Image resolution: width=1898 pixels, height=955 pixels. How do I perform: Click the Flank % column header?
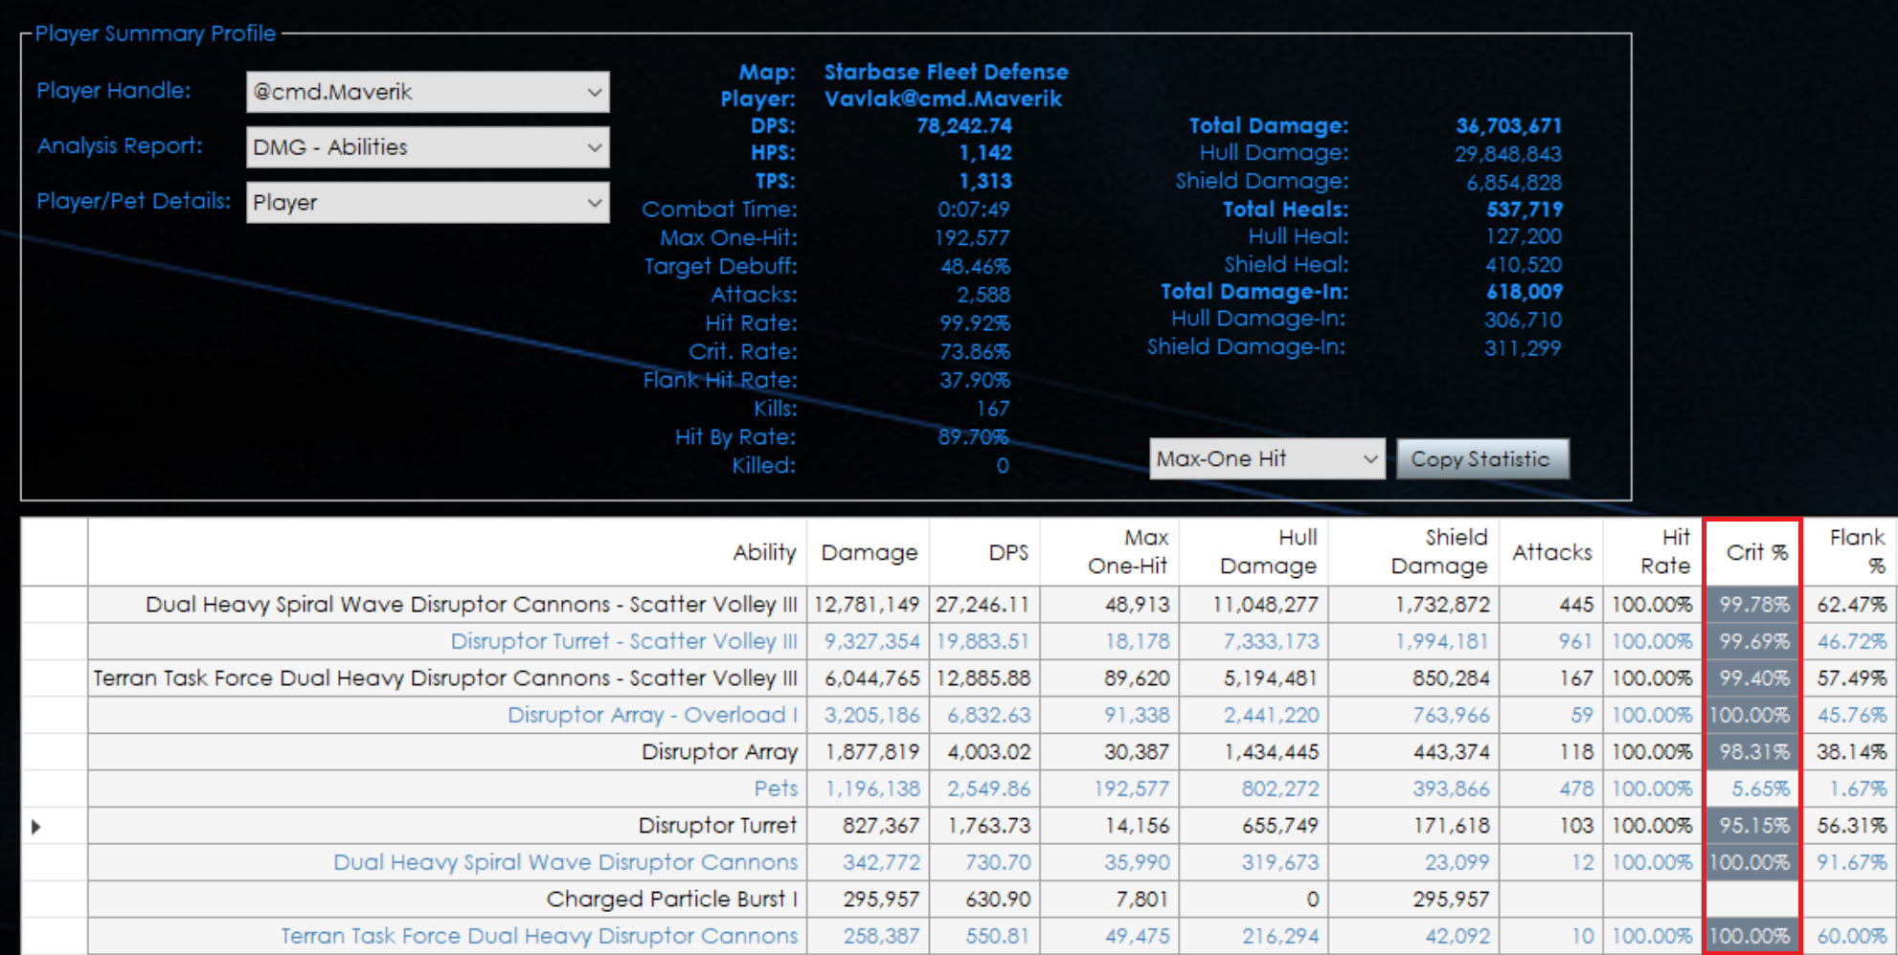pyautogui.click(x=1850, y=552)
